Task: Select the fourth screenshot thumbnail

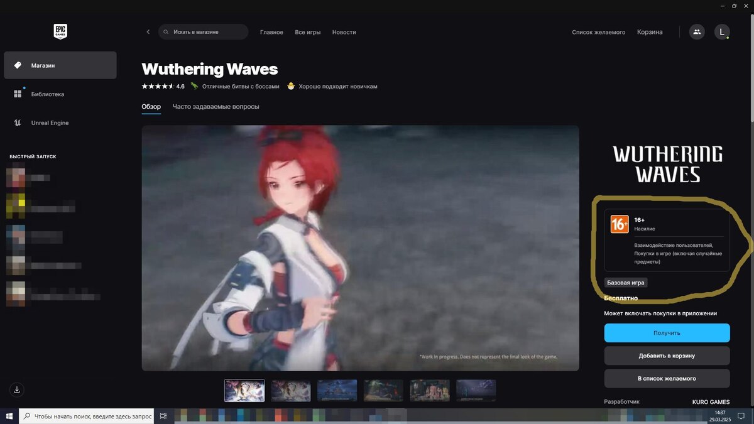Action: 383,390
